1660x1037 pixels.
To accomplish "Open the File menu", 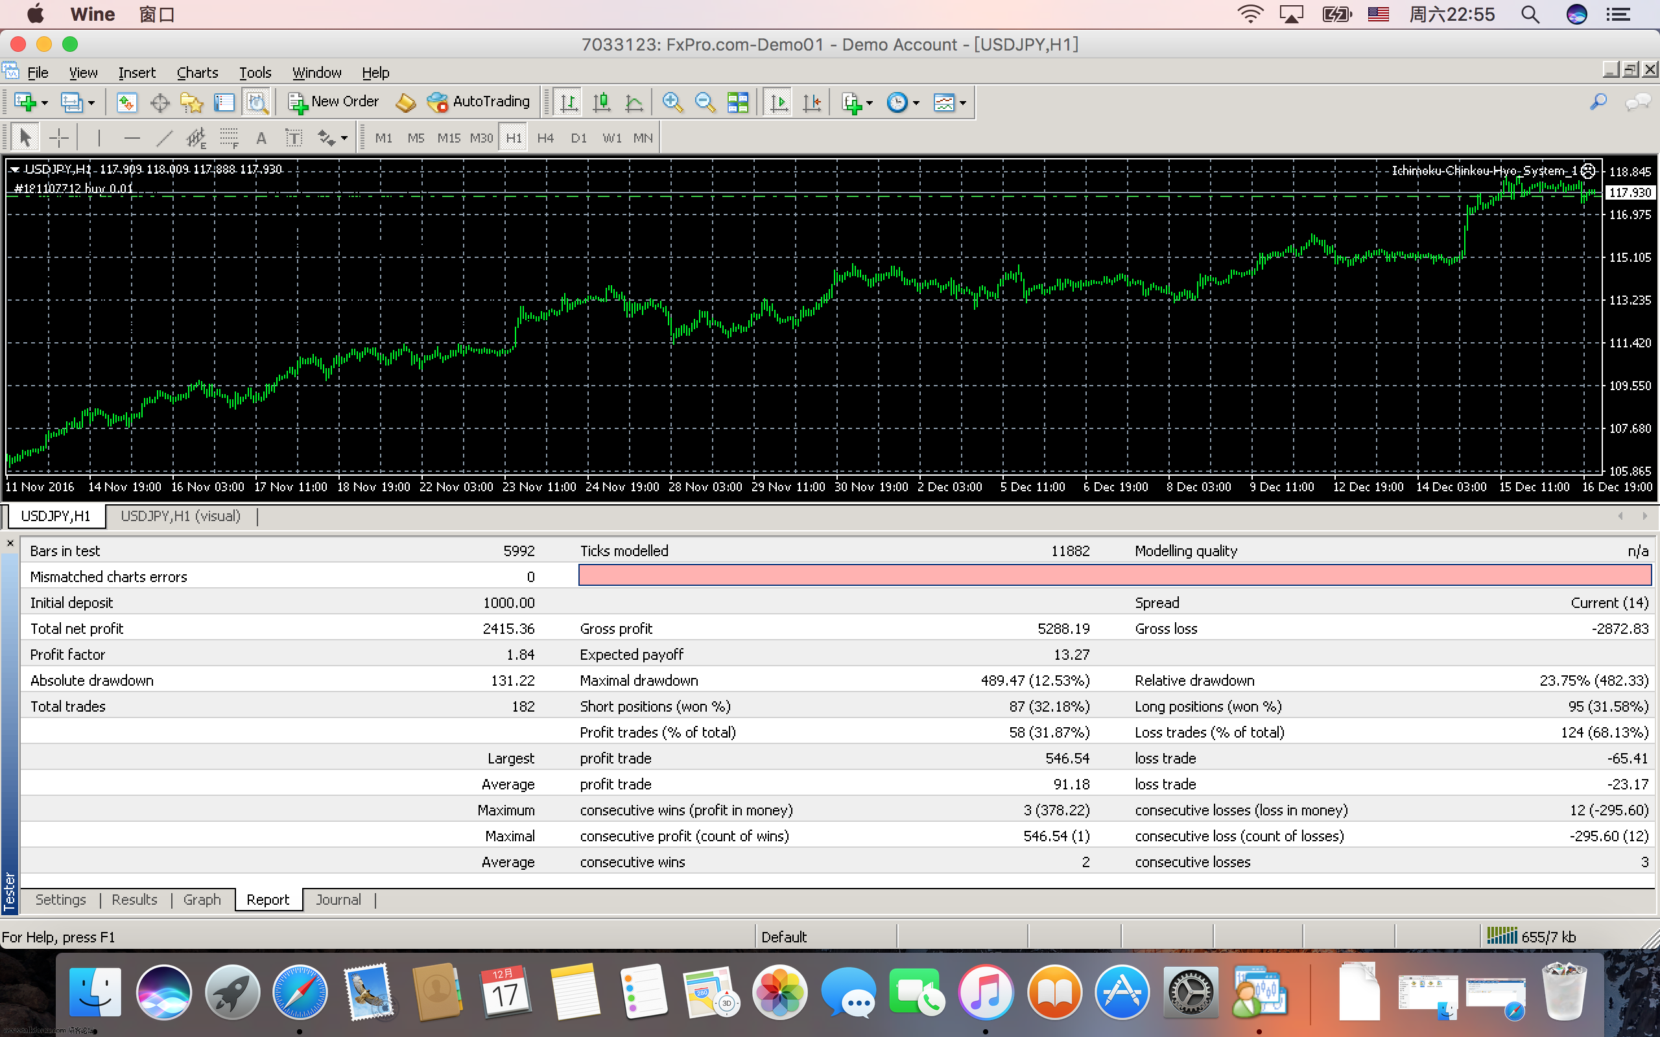I will [x=37, y=72].
